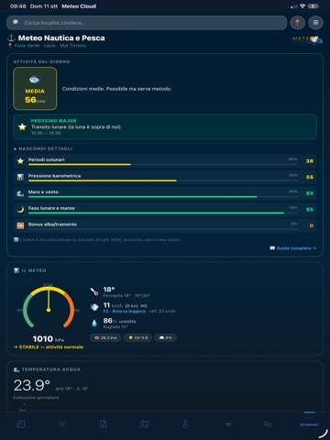Image resolution: width=330 pixels, height=440 pixels.
Task: Tap the 26.3 km visibility chip
Action: (105, 337)
